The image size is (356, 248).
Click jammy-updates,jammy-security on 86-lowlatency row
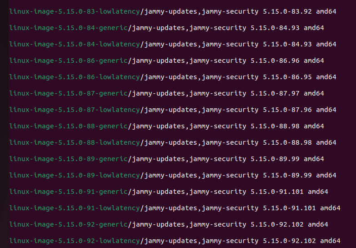coord(201,77)
